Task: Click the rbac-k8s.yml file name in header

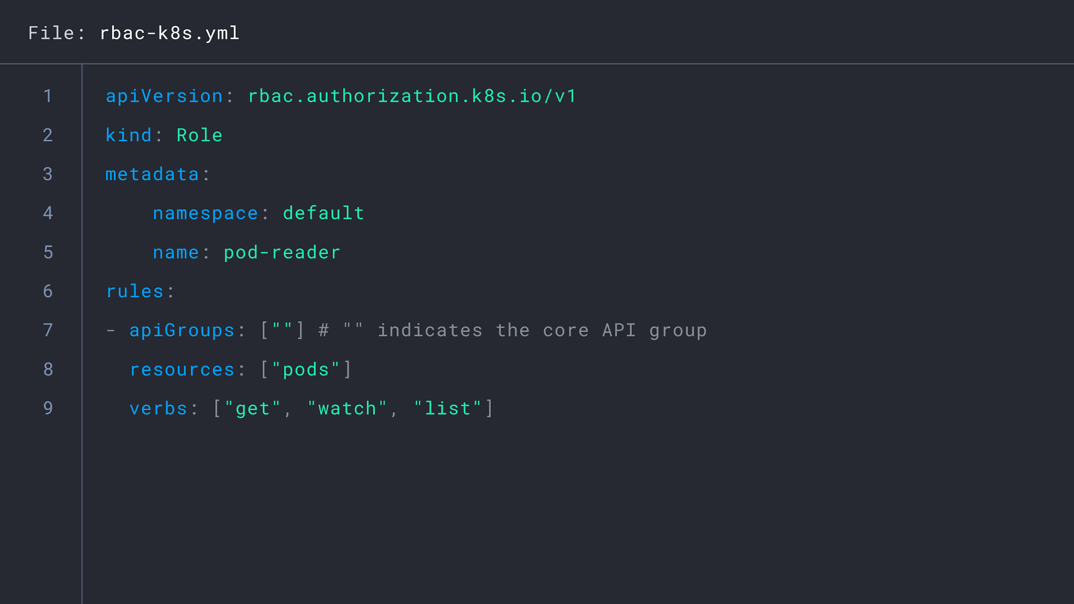Action: (169, 33)
